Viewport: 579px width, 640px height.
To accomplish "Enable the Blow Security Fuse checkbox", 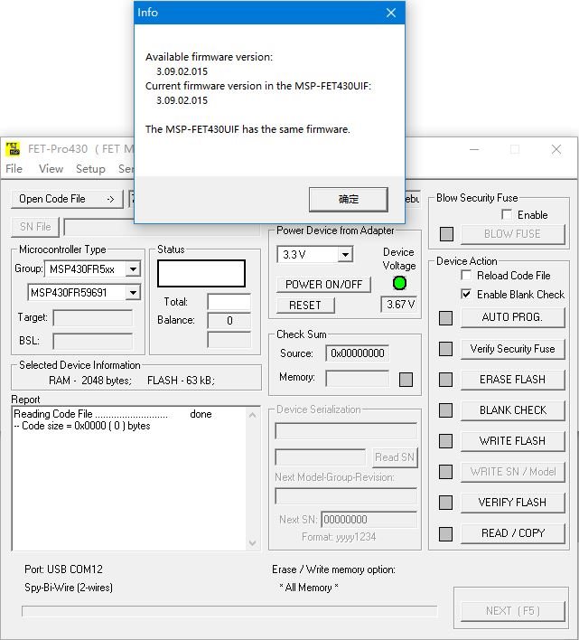I will click(507, 214).
